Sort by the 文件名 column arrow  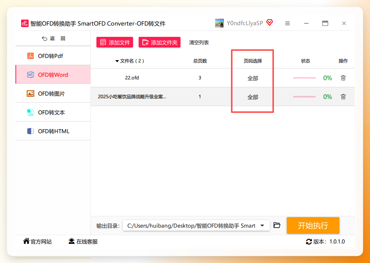tap(117, 61)
